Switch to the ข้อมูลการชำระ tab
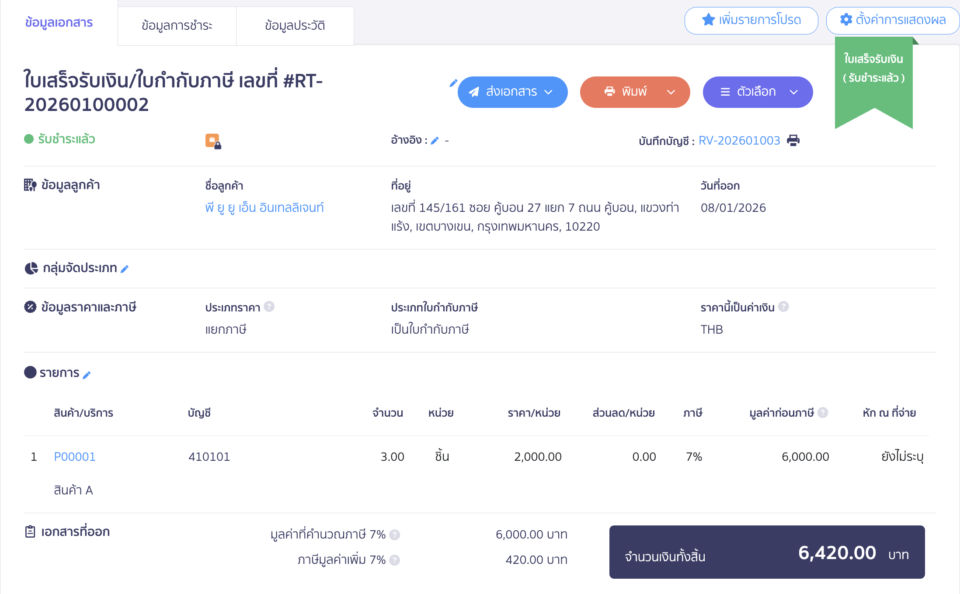Viewport: 960px width, 594px height. (x=177, y=26)
